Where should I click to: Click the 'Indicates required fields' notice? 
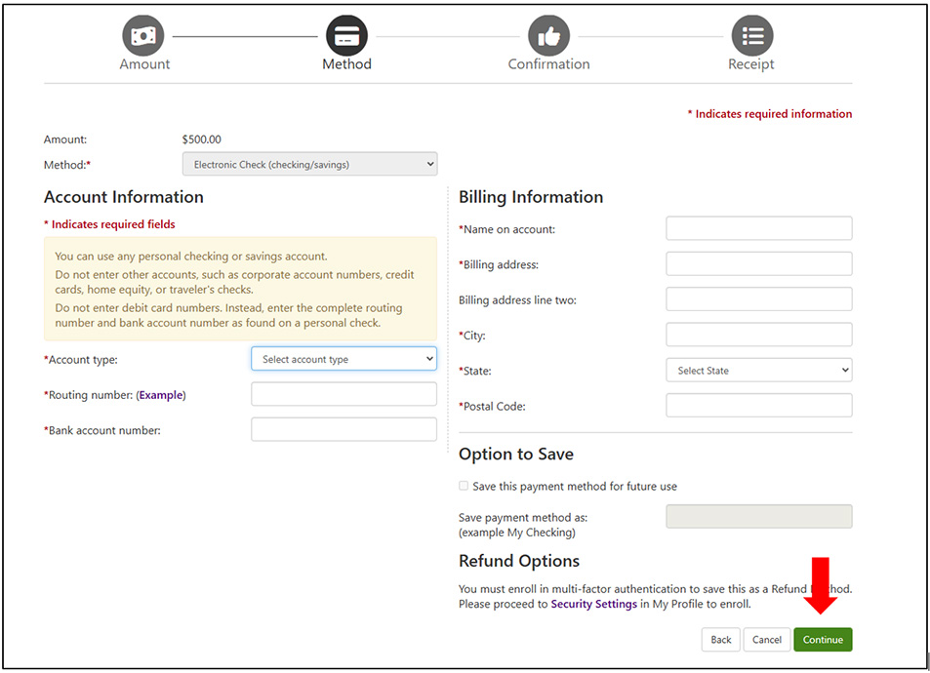click(x=109, y=224)
